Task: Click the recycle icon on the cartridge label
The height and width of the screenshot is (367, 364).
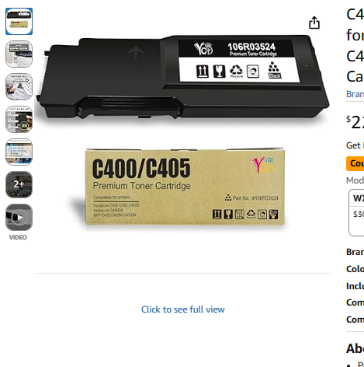Action: coord(236,71)
